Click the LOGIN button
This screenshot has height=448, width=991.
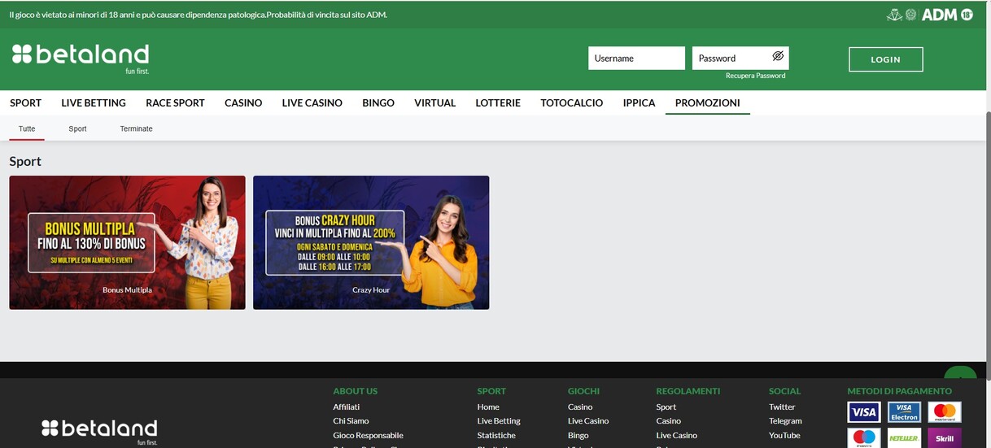coord(885,59)
